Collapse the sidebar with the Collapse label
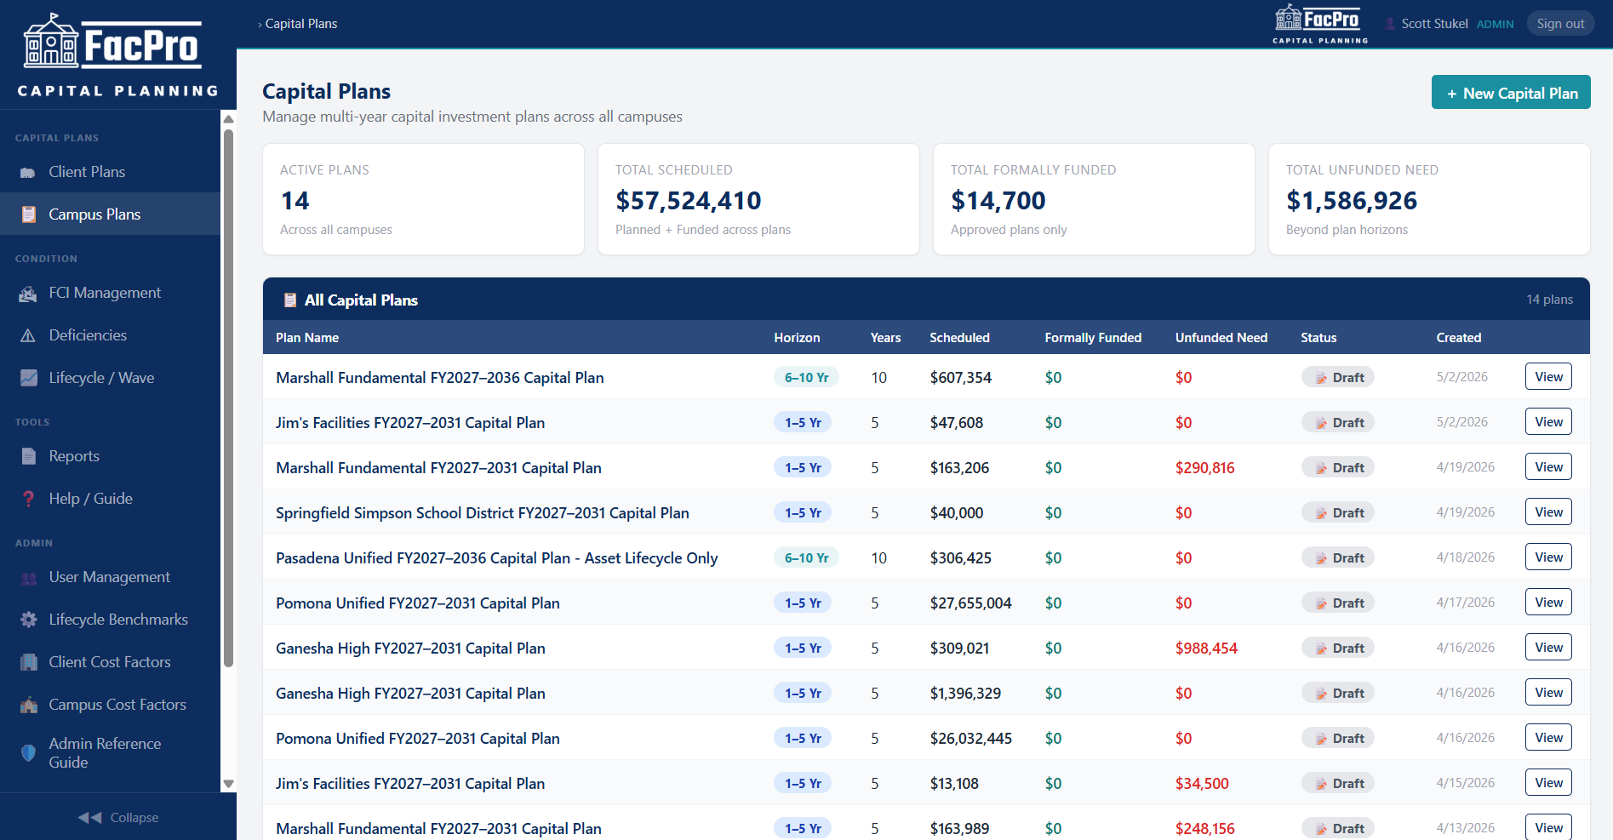Image resolution: width=1613 pixels, height=840 pixels. pyautogui.click(x=134, y=817)
